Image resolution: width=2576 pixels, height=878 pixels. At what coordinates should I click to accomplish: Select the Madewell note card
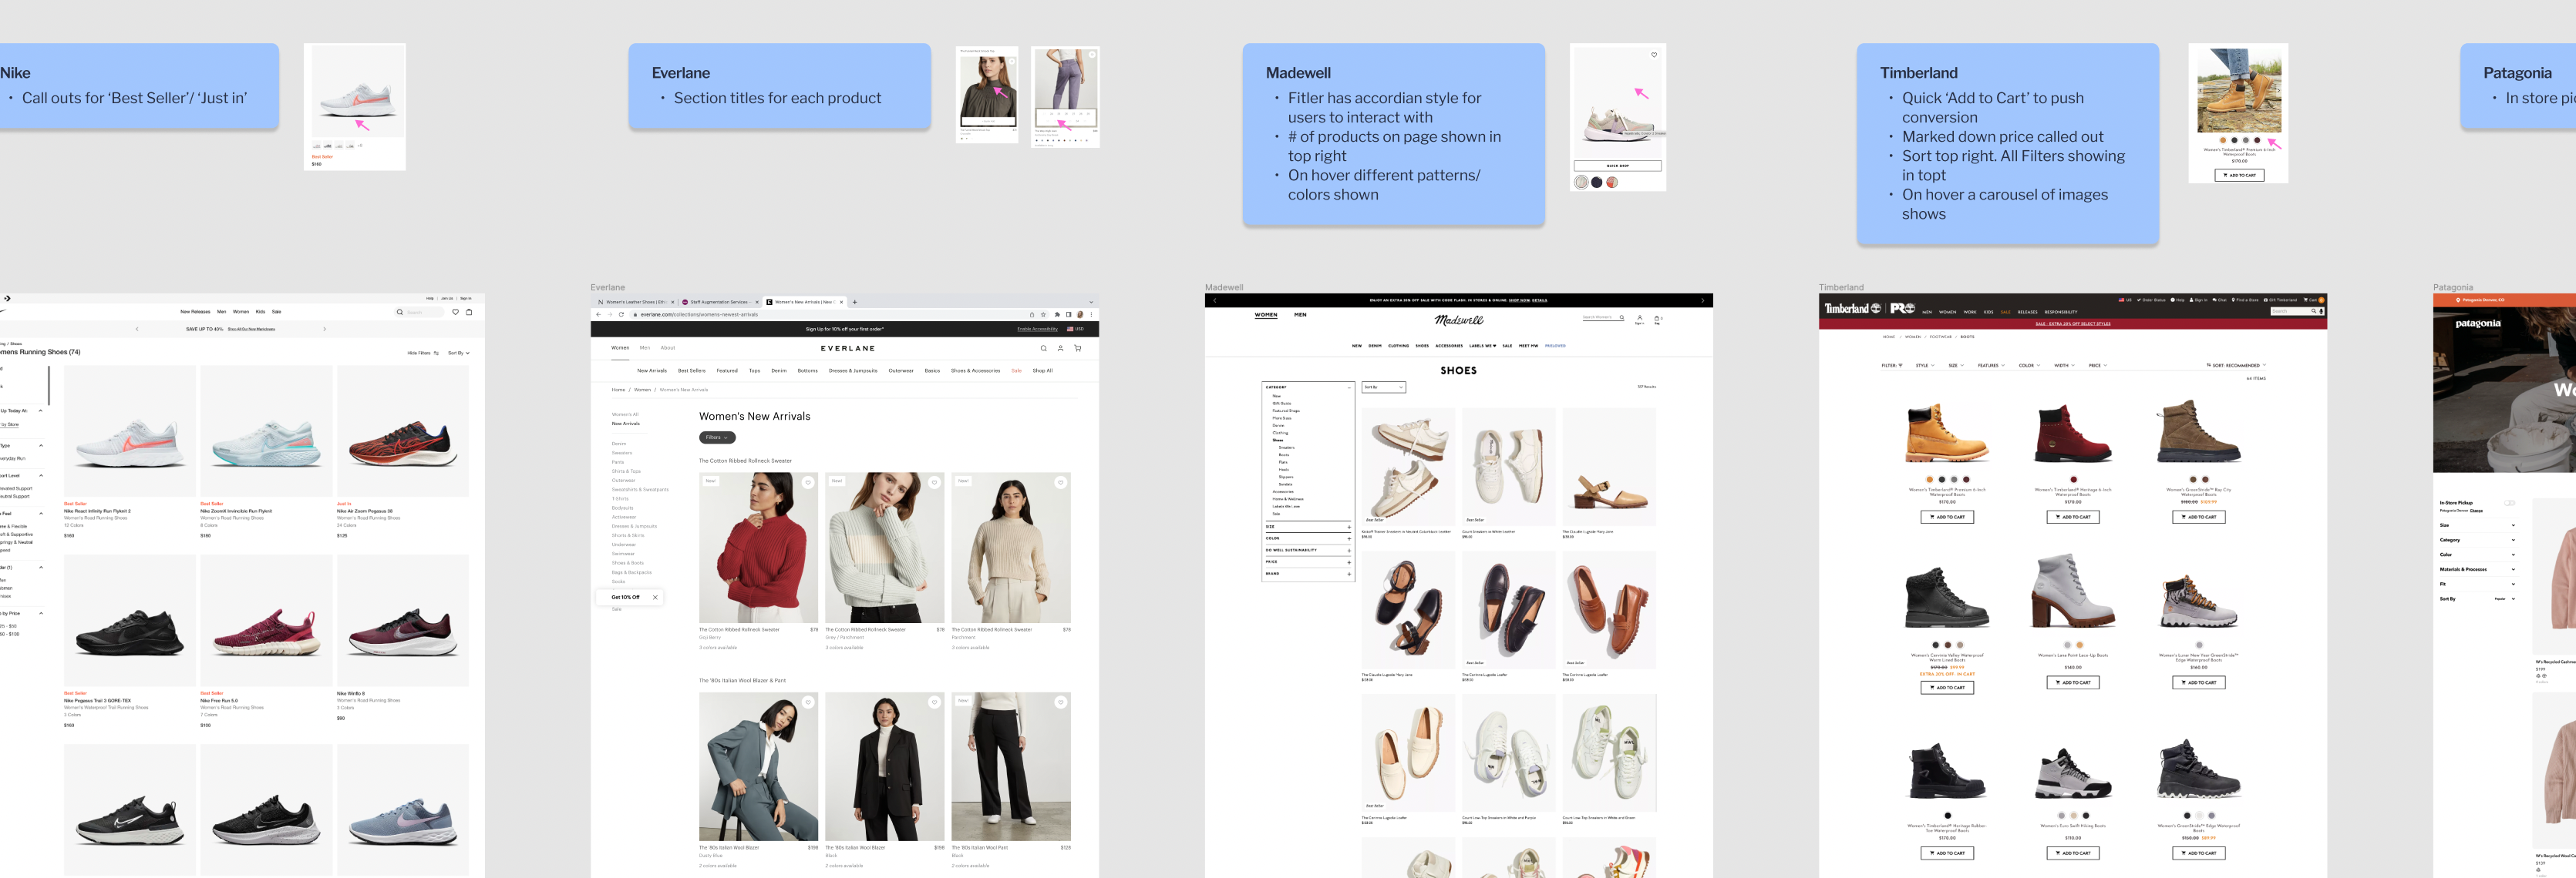(1394, 134)
